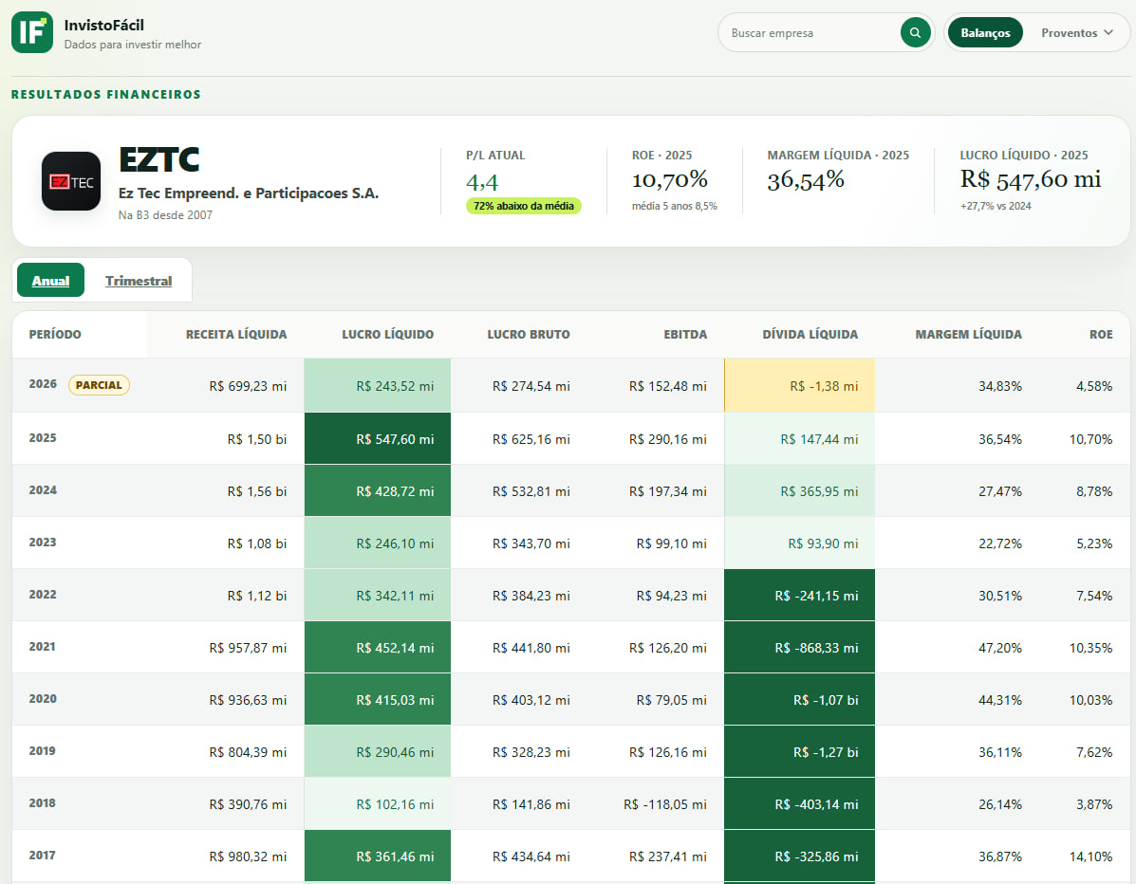
Task: Click the Lucro Líquido 2025 headline R$ 547,60 mi
Action: 1031,179
